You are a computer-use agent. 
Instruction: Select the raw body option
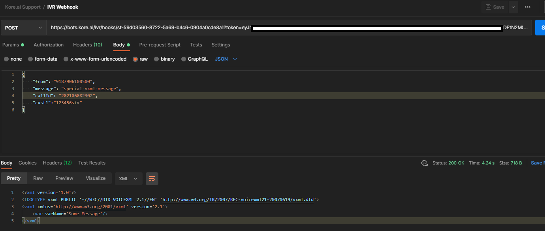tap(140, 59)
